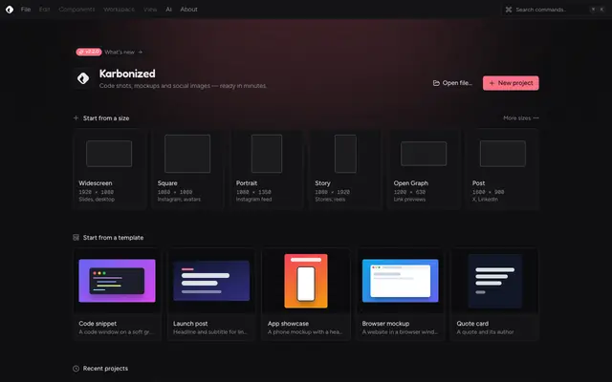Click the Karbonized title text

point(127,74)
